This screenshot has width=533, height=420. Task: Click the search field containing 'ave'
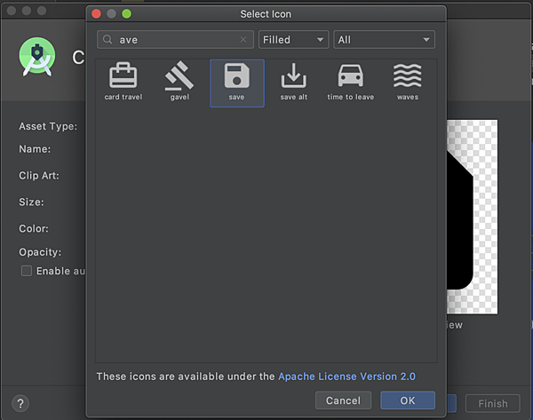tap(175, 40)
